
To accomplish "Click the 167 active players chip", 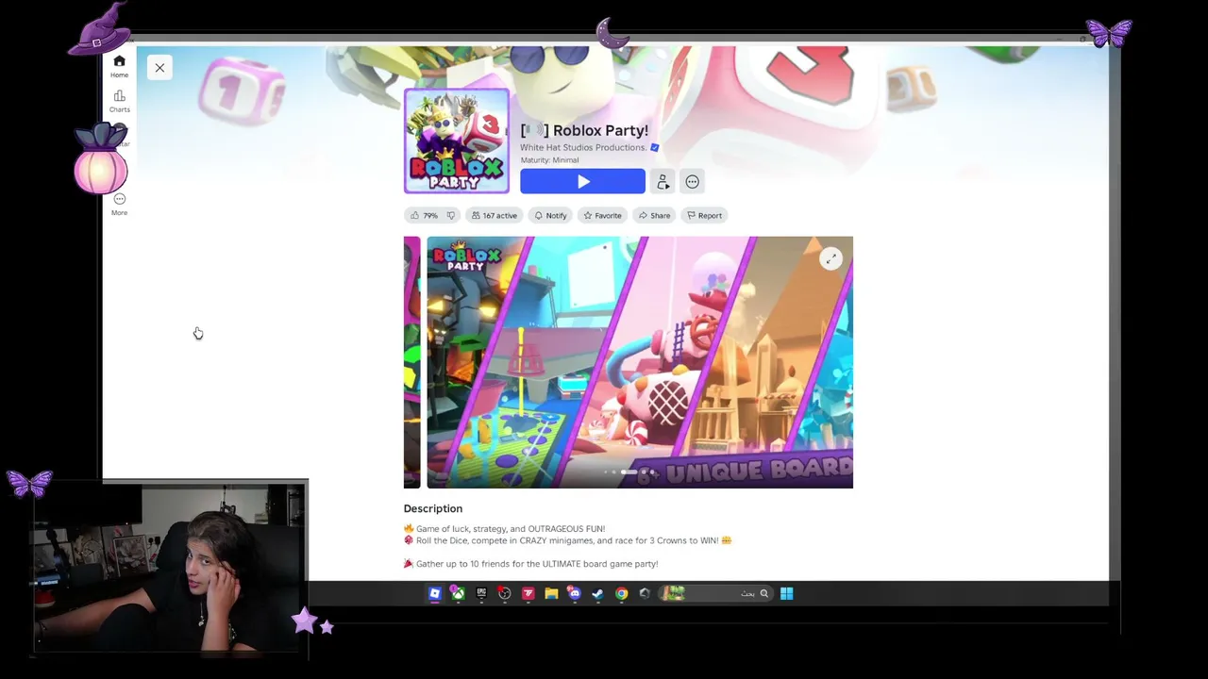I will coord(495,215).
